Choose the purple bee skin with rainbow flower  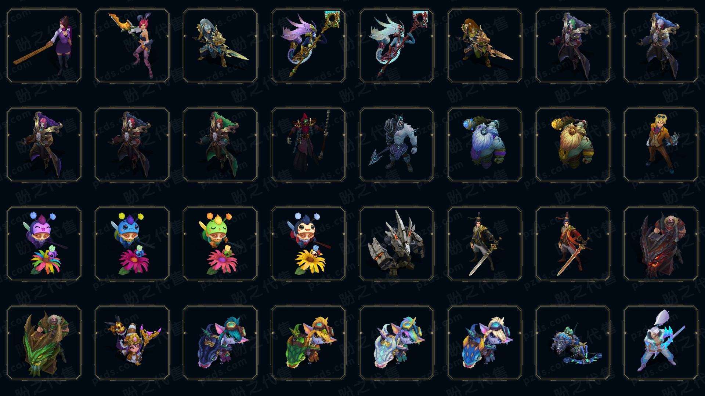tap(44, 243)
